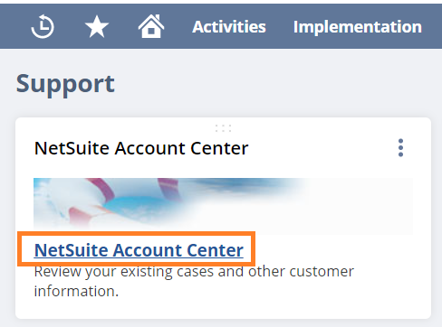Open the underlined NetSuite Account Center hyperlink
The image size is (442, 327).
139,250
